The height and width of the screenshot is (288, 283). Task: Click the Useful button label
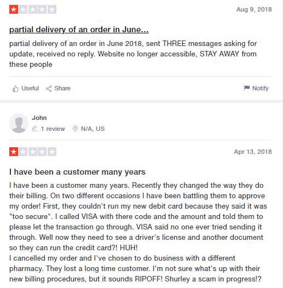point(30,88)
